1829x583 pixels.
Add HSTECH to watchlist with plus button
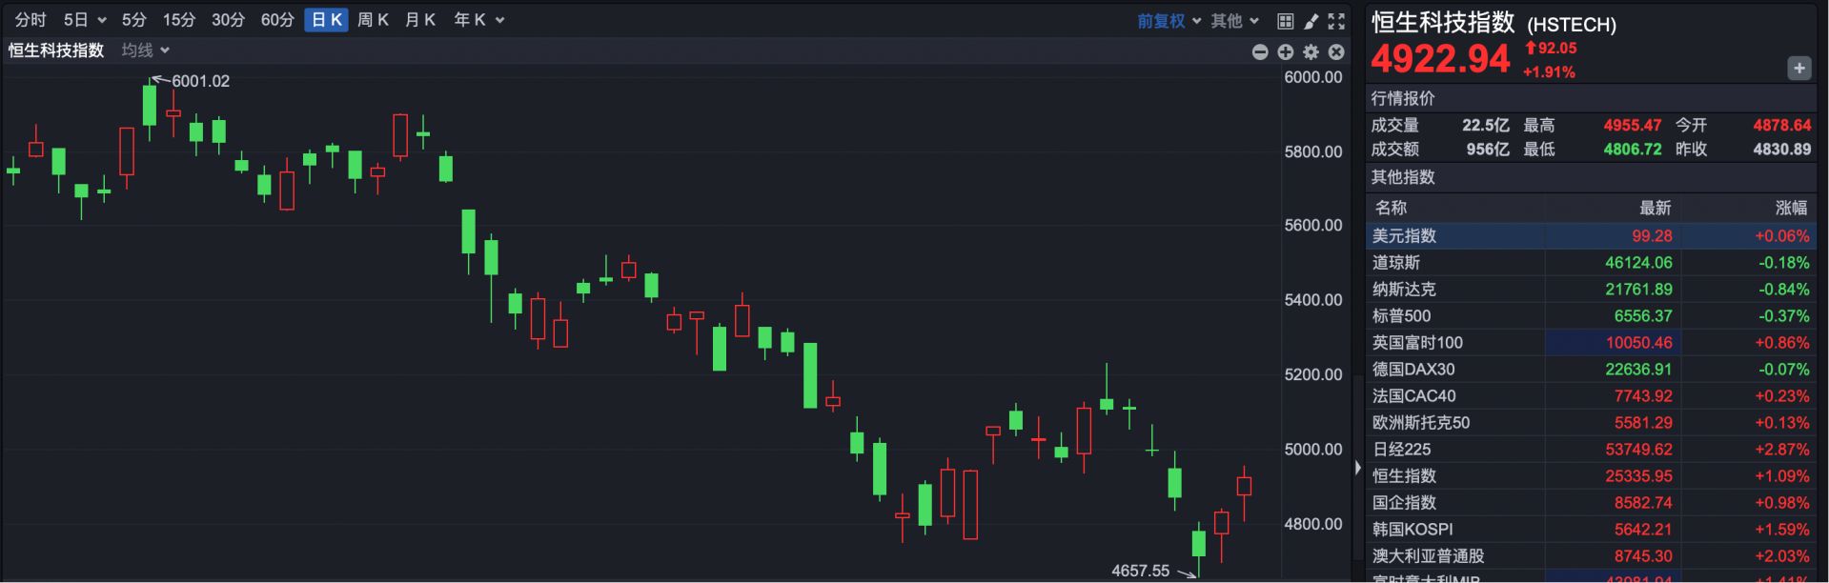[1799, 68]
